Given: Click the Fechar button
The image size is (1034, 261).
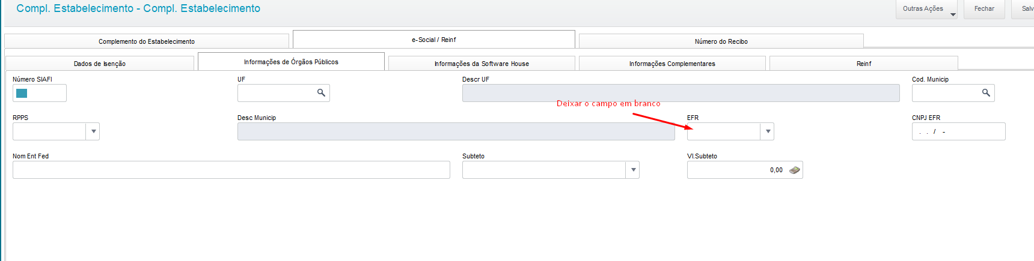Looking at the screenshot, I should tap(984, 9).
